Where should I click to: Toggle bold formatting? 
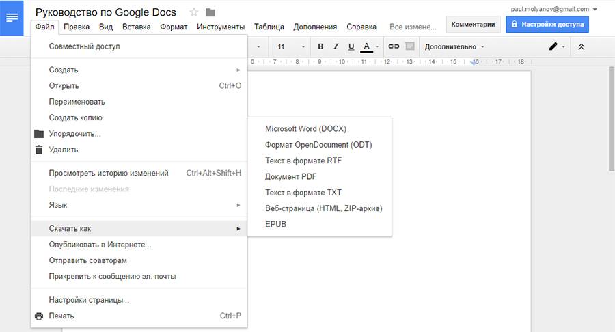pos(320,46)
